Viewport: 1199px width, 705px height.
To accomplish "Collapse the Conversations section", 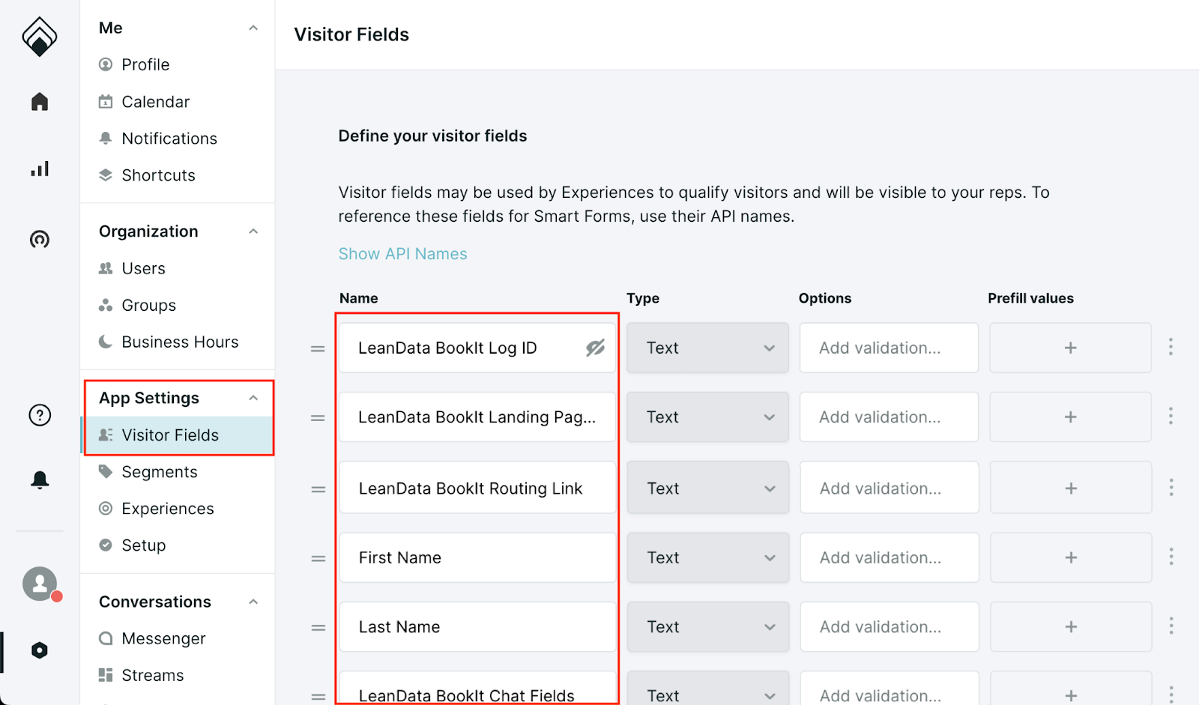I will coord(253,601).
